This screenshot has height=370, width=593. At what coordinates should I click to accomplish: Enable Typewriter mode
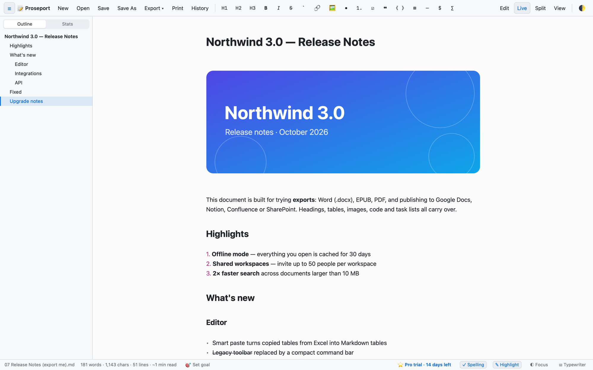click(572, 365)
